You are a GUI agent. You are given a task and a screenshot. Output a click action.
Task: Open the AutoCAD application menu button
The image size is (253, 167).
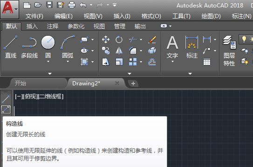click(x=9, y=9)
